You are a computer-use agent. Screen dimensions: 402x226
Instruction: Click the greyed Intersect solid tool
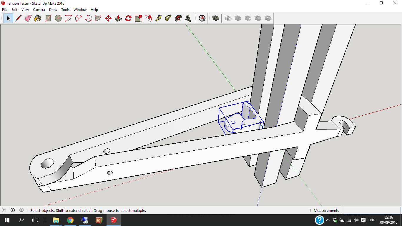(228, 18)
